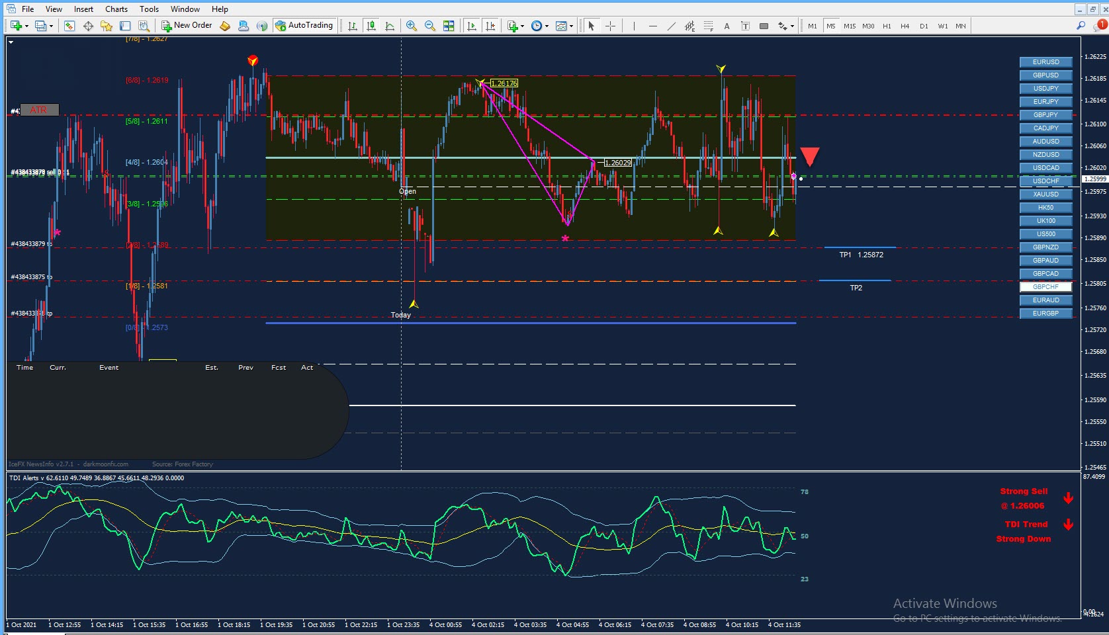
Task: Click the New Order button
Action: click(187, 25)
